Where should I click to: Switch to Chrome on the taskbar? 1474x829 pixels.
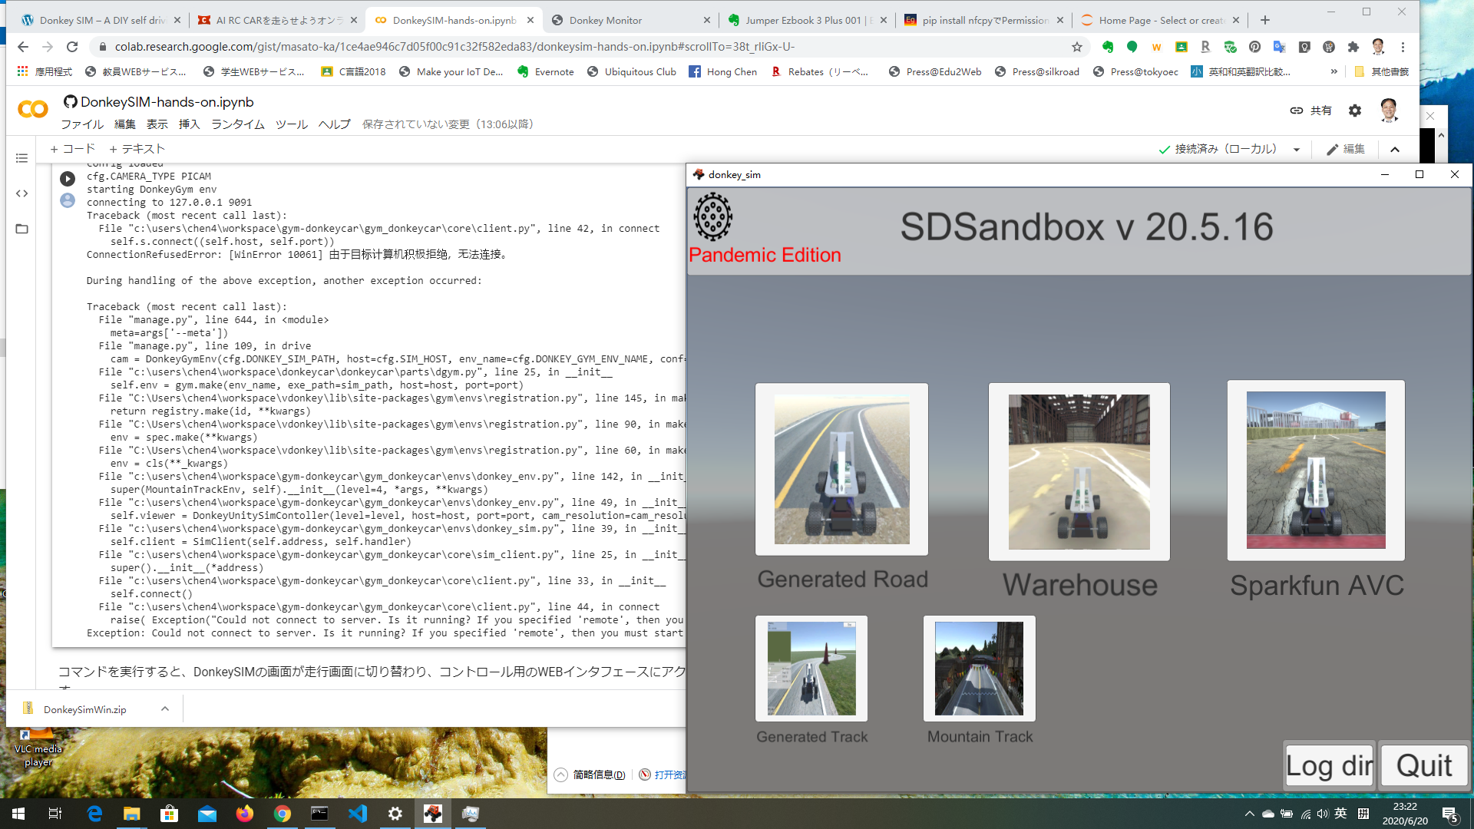point(283,814)
